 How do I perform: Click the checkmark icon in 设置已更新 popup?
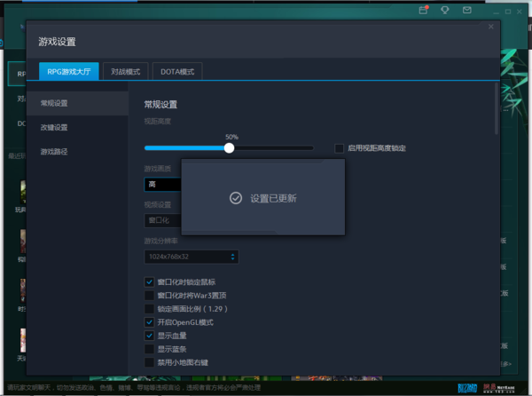[x=236, y=198]
